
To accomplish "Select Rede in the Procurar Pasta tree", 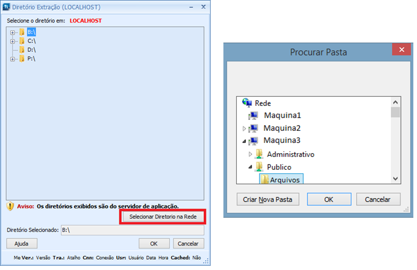I will point(263,103).
